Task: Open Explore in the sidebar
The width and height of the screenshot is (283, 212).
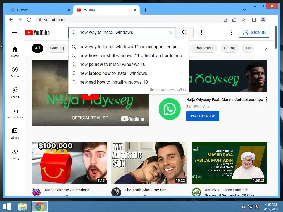Action: point(15,72)
